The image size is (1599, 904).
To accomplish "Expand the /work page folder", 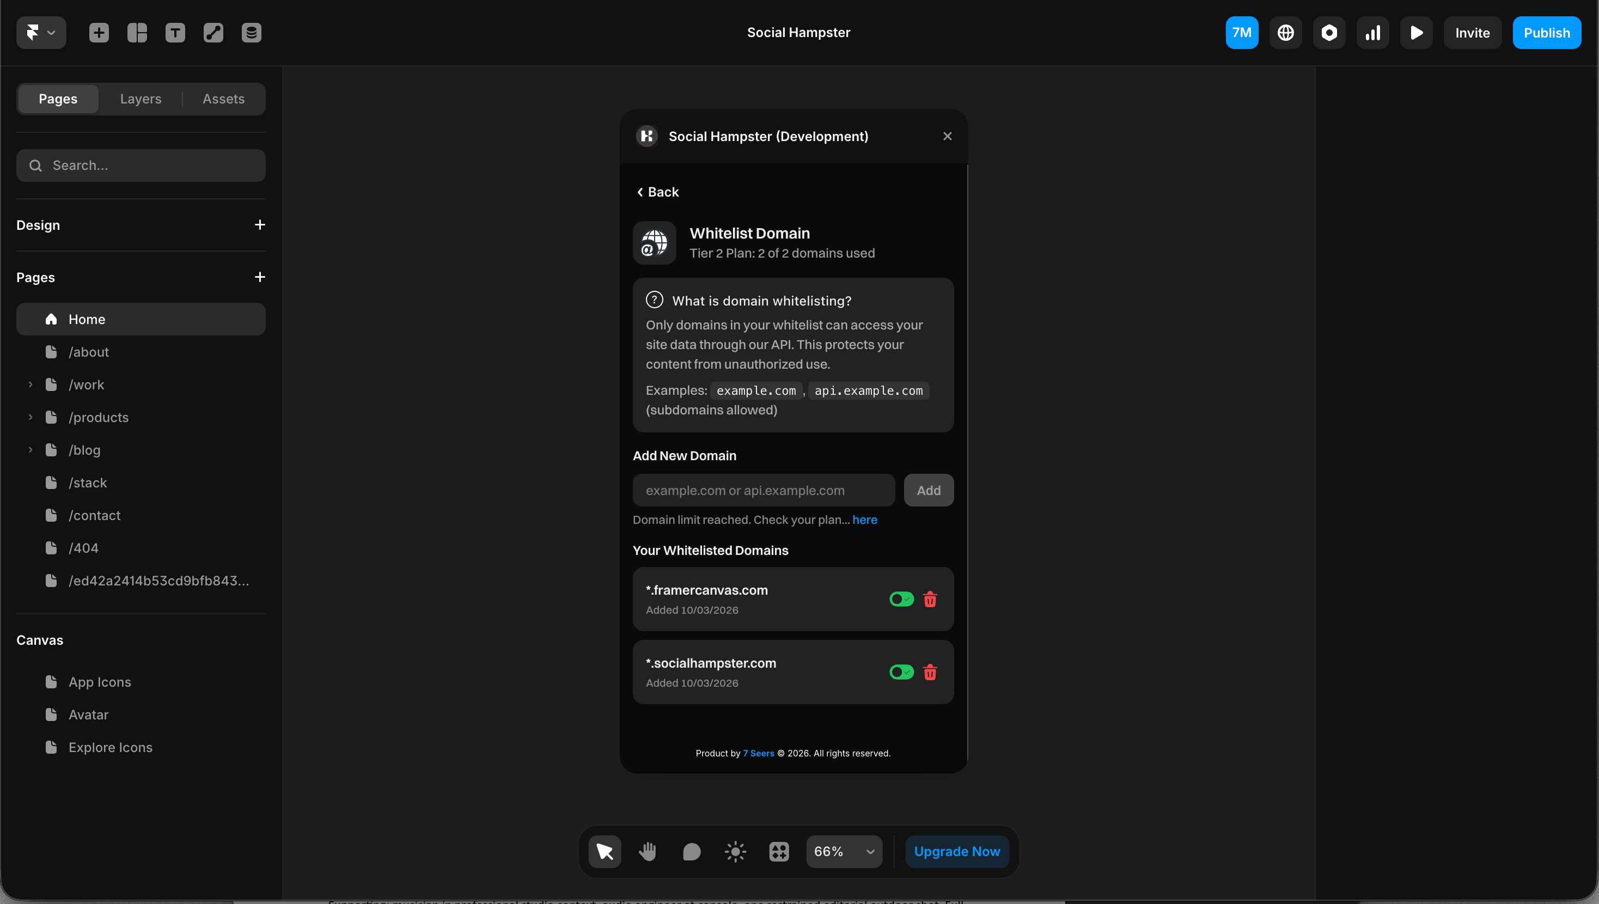I will (x=30, y=384).
